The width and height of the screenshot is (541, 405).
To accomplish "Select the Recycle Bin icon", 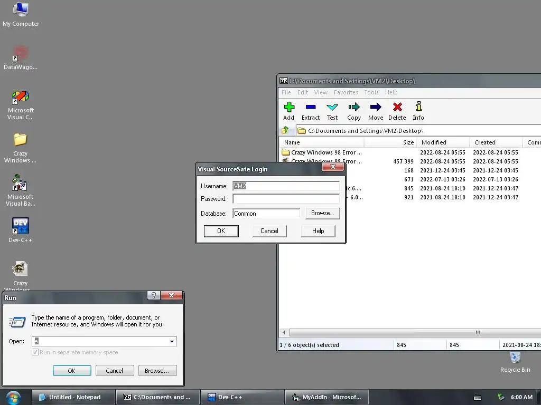I will pos(515,363).
